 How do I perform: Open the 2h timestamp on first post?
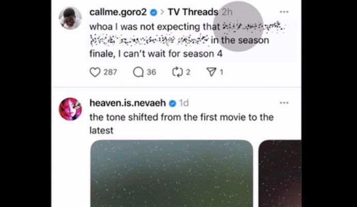click(227, 12)
